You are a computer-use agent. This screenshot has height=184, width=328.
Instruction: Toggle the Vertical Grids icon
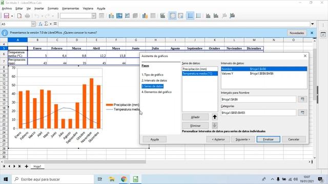point(198,16)
